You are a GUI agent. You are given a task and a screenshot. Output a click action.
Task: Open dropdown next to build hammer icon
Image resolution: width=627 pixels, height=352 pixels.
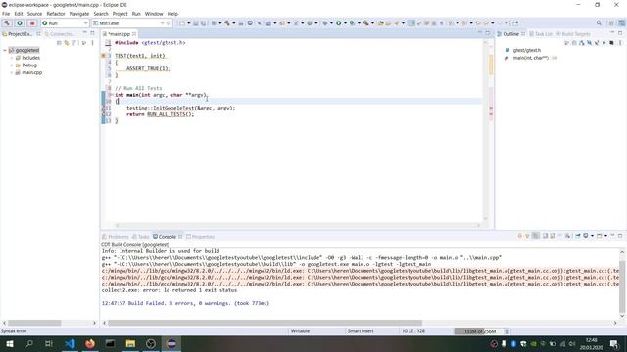tap(234, 23)
